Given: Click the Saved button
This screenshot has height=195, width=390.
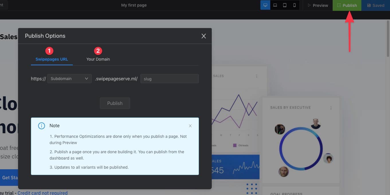Looking at the screenshot, I should [x=376, y=5].
